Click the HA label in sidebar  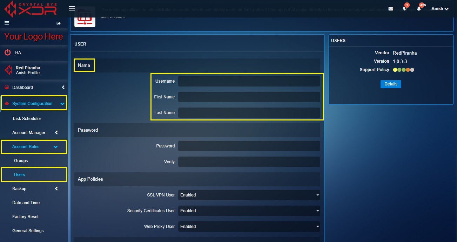[x=18, y=53]
